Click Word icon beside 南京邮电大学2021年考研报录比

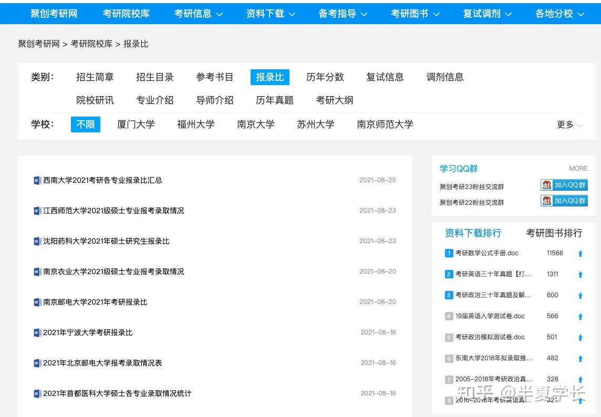37,303
